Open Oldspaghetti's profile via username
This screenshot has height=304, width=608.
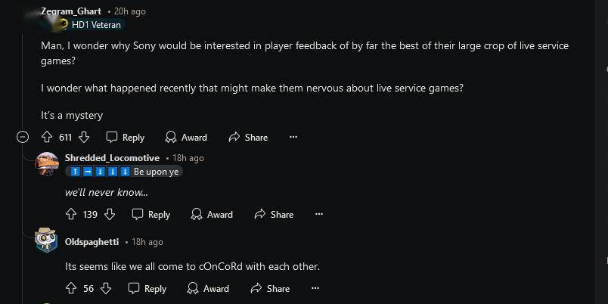coord(92,242)
